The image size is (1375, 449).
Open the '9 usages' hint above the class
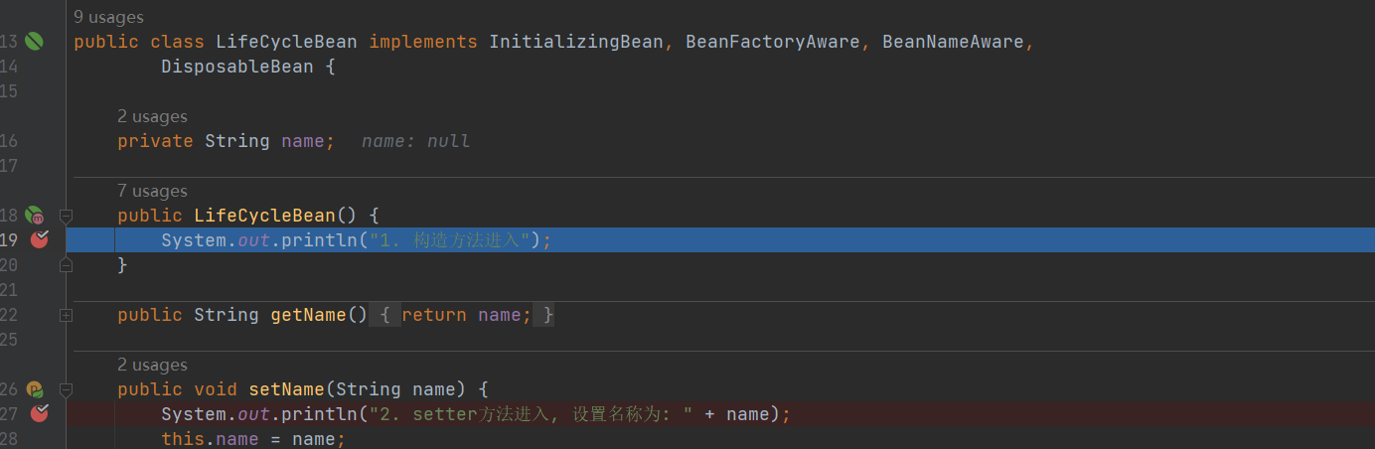[x=108, y=17]
